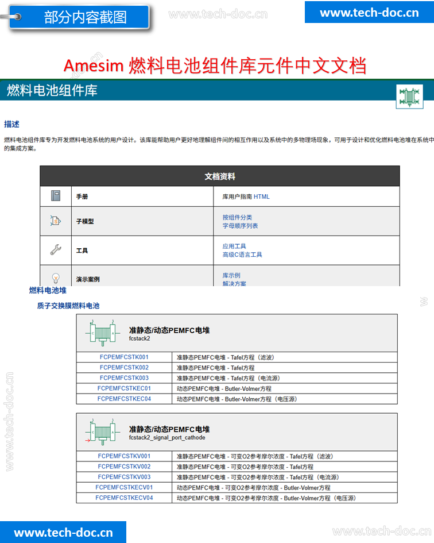The height and width of the screenshot is (543, 434).
Task: Open submodel FCPEMFCSTK003
Action: (124, 378)
